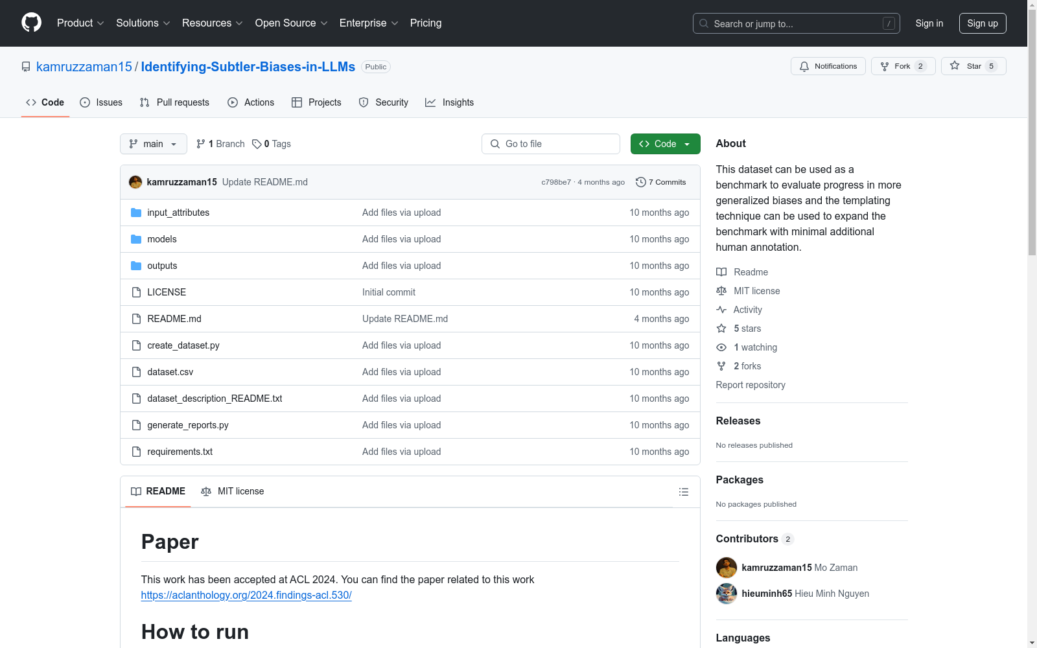Click the Packages heading link
Viewport: 1037px width, 648px height.
coord(740,480)
